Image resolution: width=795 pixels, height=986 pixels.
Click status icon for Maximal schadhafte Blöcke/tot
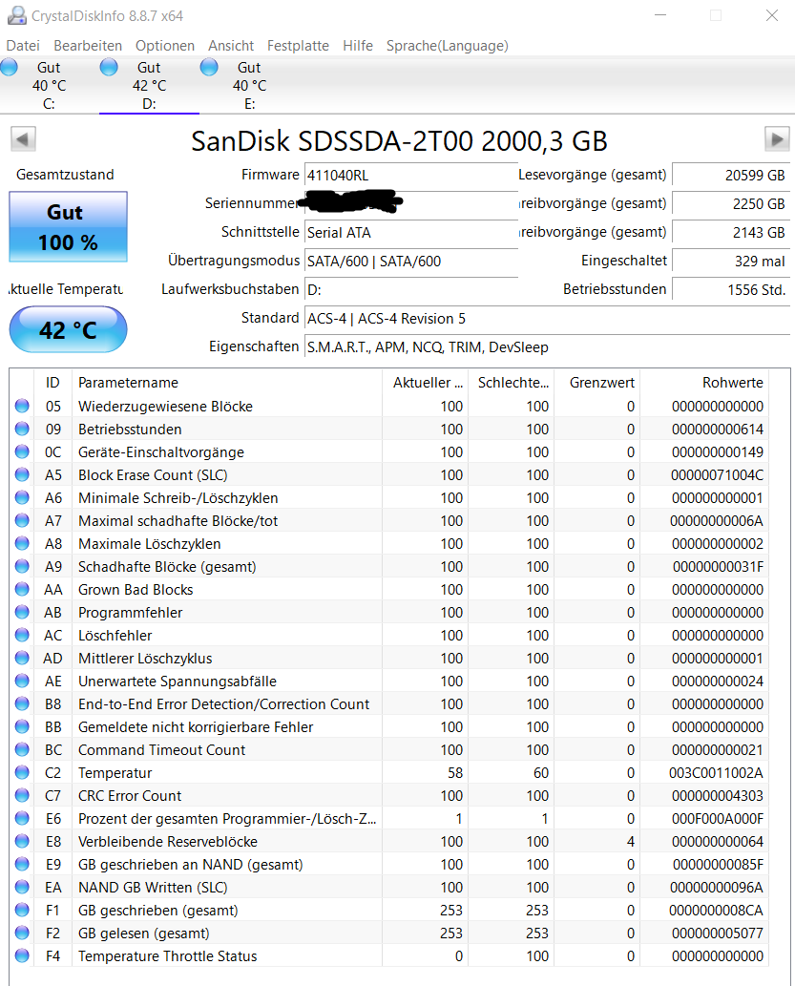22,520
